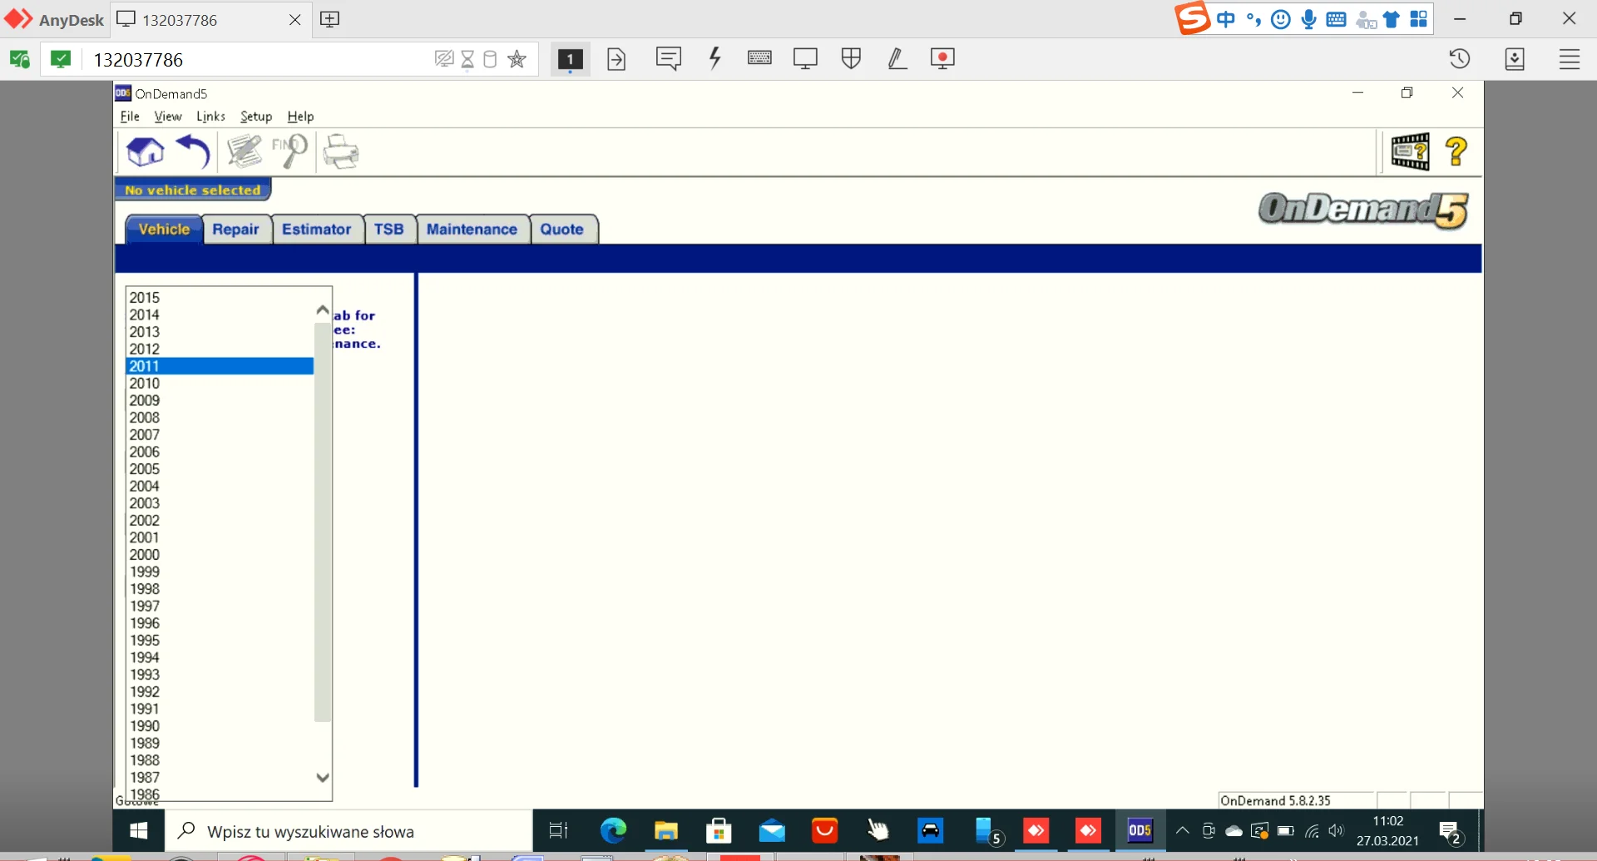Click the year list scroll-up arrow

coord(323,311)
